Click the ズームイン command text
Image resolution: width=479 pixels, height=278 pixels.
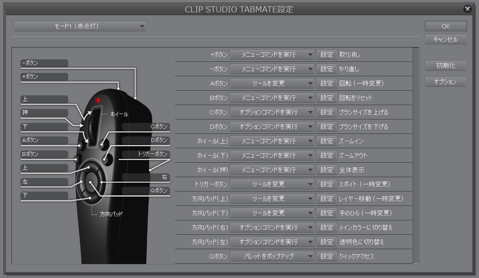[x=351, y=141]
